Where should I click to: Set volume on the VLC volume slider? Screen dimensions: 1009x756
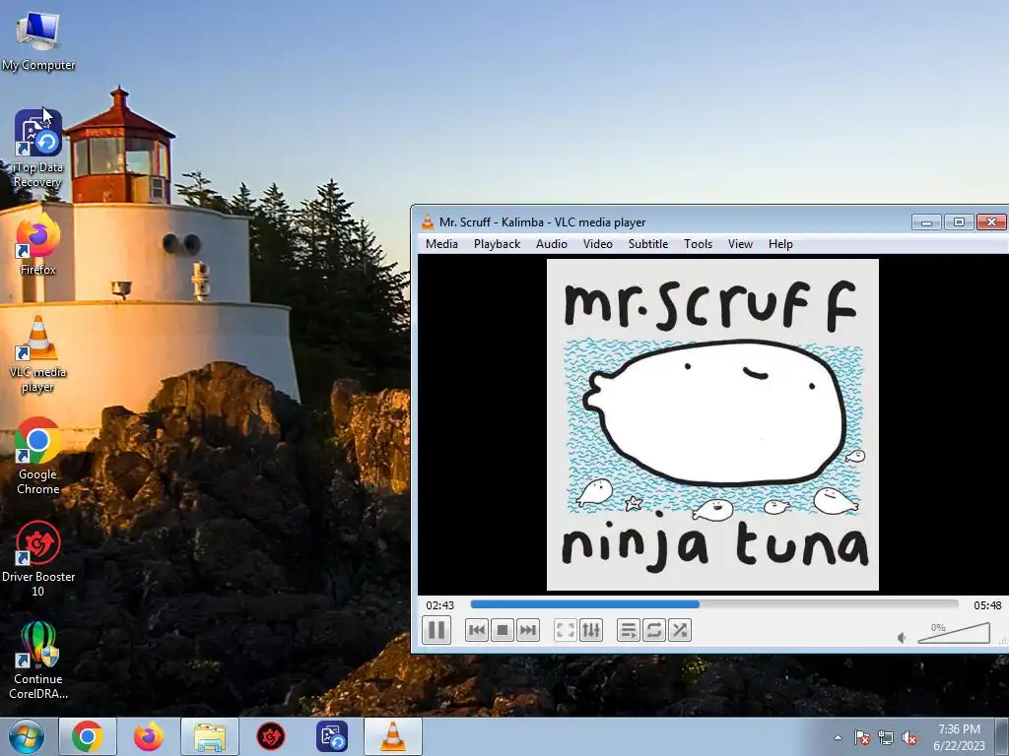(954, 633)
